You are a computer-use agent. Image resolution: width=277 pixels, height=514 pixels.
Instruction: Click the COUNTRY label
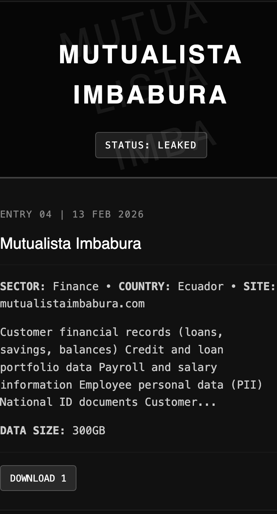coord(144,286)
